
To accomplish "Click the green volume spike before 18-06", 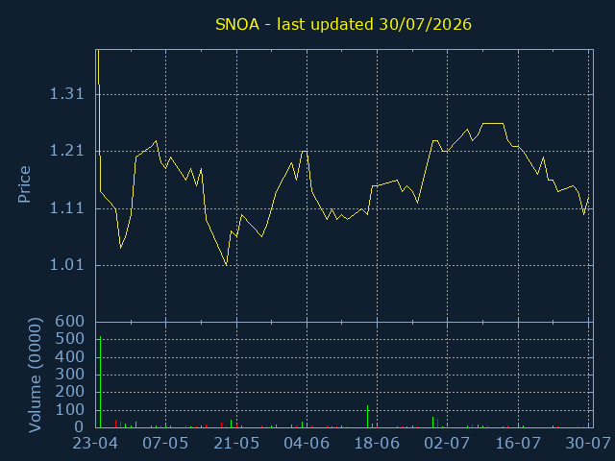I will pos(367,416).
